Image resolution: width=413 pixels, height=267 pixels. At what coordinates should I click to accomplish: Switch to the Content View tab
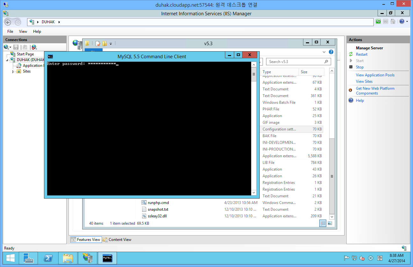[117, 240]
